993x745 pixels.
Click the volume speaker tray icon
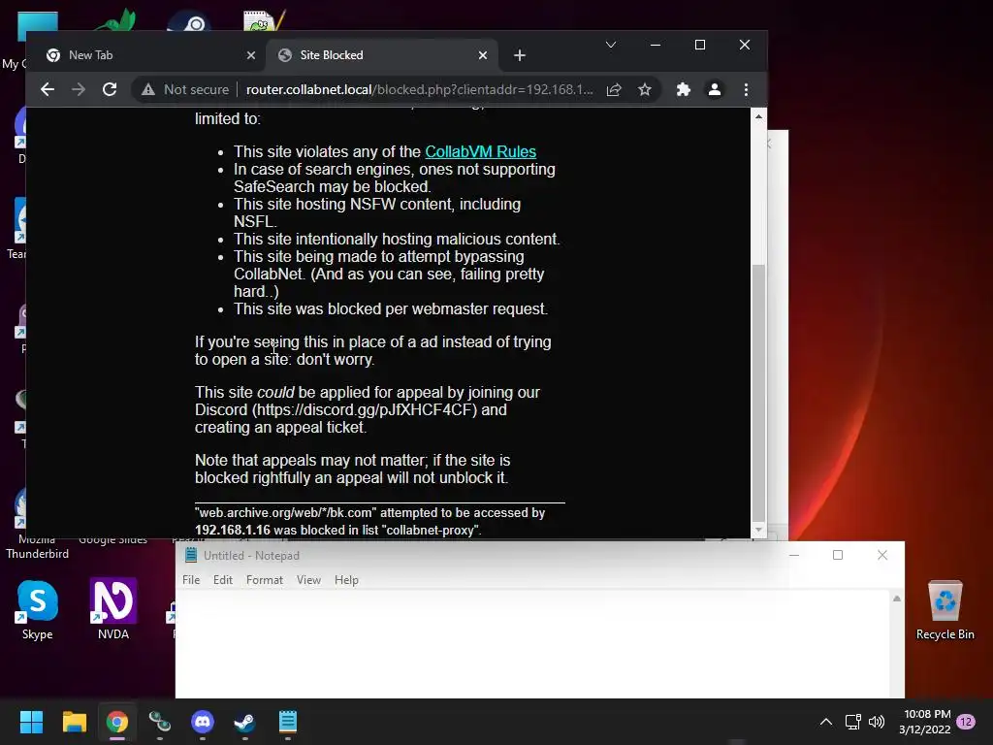pyautogui.click(x=877, y=722)
